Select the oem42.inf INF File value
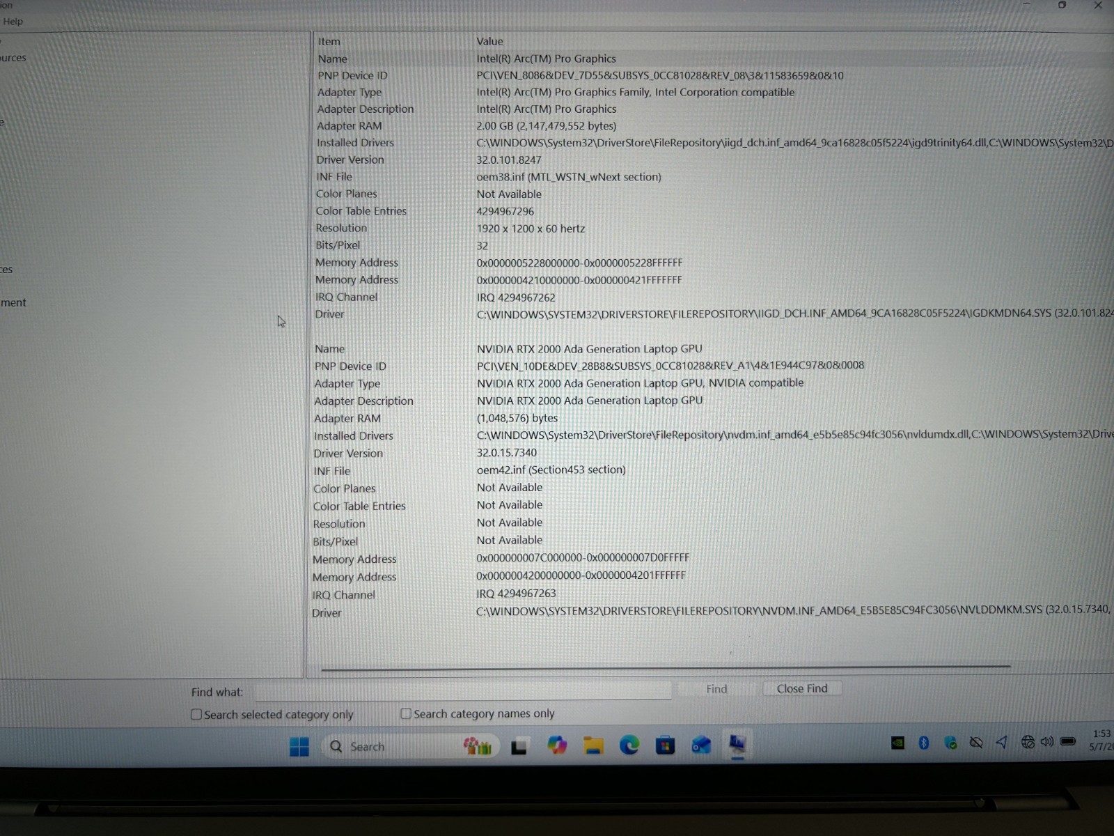The height and width of the screenshot is (836, 1114). point(551,470)
